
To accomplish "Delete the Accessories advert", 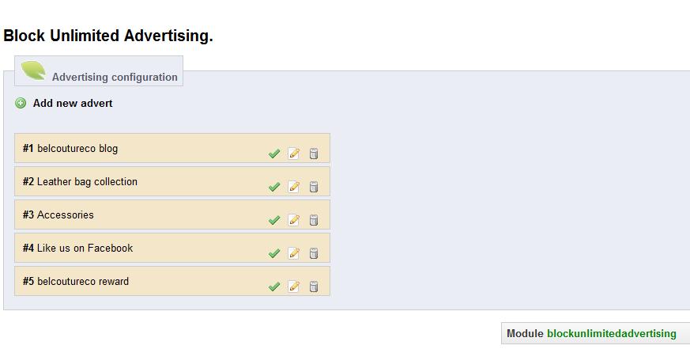I will (x=314, y=220).
